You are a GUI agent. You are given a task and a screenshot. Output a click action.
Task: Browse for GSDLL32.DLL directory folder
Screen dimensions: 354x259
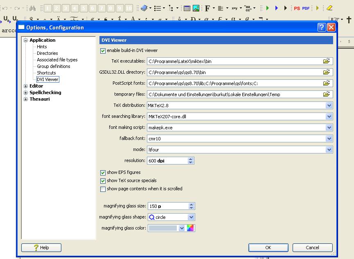[x=326, y=72]
